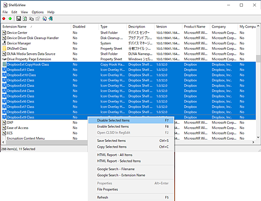The height and width of the screenshot is (201, 261).
Task: Choose File Properties in context menu
Action: point(131,189)
